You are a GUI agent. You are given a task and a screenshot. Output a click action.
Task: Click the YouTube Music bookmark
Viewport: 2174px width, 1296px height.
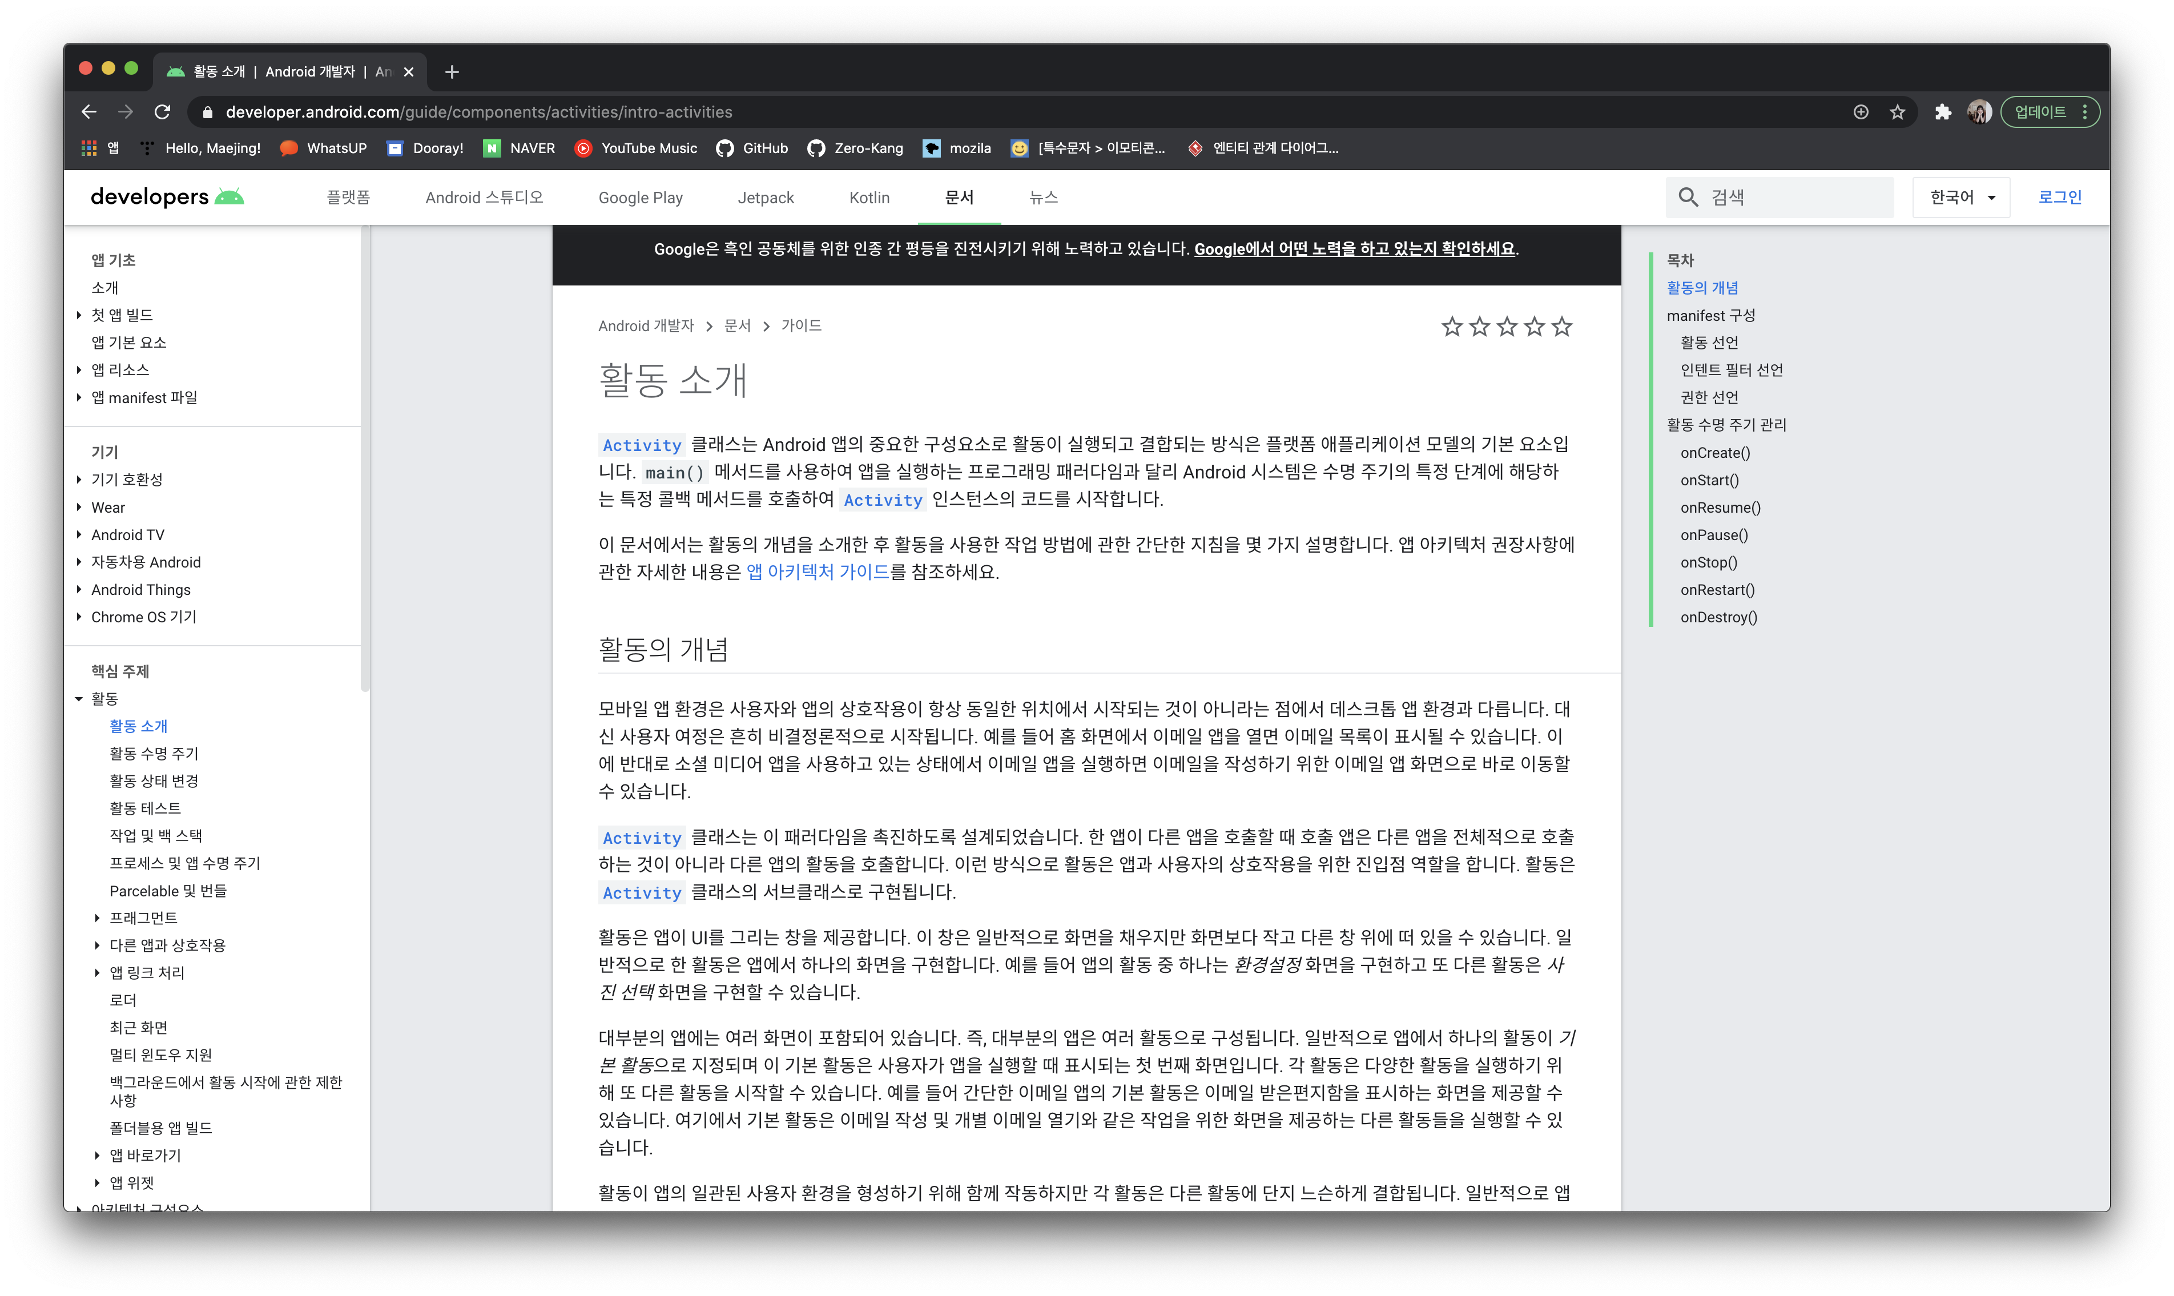pos(635,148)
